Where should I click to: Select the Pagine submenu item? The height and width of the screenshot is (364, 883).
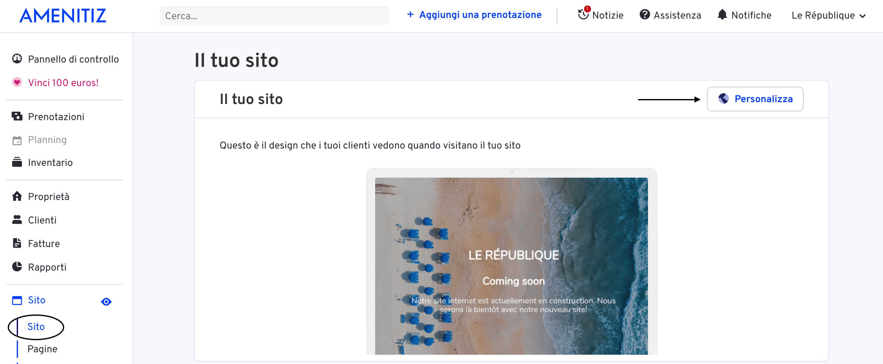[42, 349]
